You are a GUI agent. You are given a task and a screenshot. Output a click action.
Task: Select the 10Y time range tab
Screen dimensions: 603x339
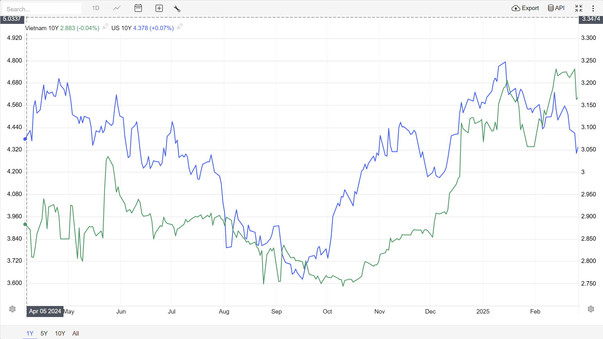60,333
